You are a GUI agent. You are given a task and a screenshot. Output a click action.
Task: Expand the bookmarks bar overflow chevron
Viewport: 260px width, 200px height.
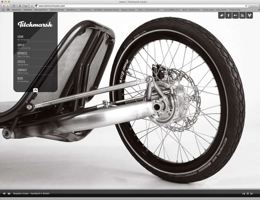[x=259, y=10]
